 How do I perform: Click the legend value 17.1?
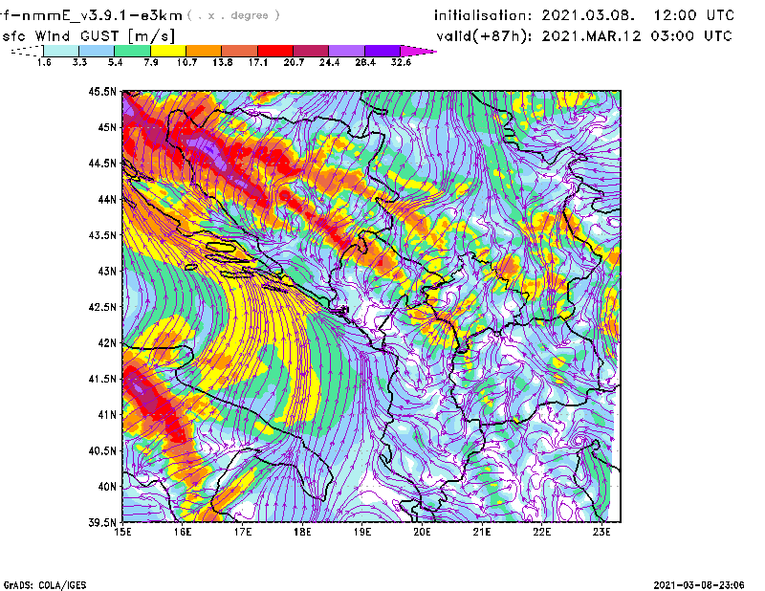tap(258, 62)
